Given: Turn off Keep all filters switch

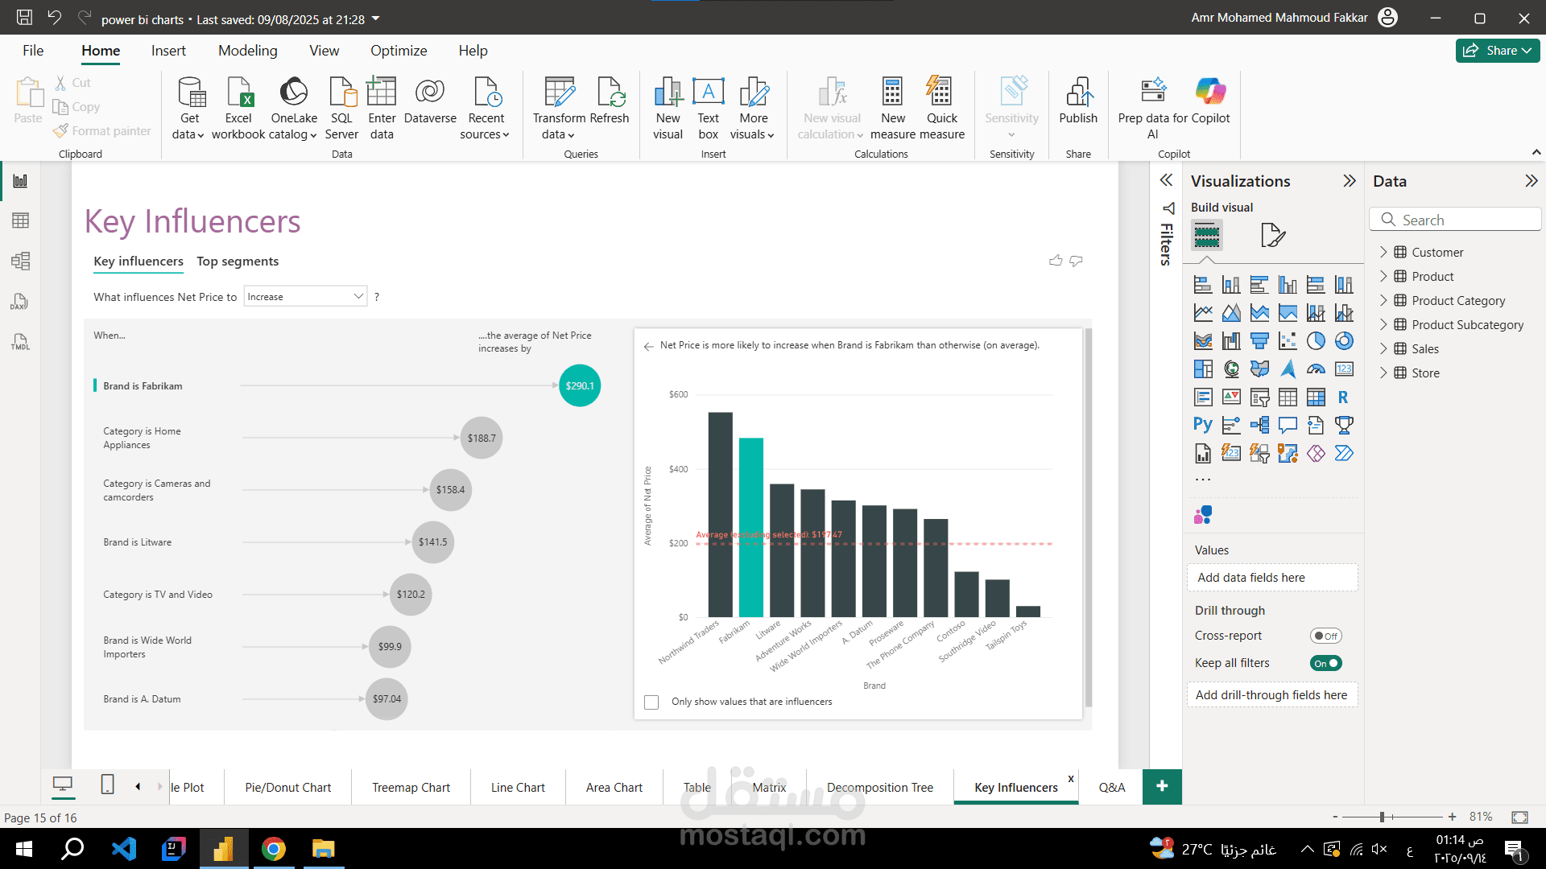Looking at the screenshot, I should (x=1325, y=663).
